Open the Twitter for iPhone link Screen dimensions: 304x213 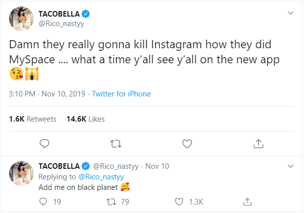point(121,94)
